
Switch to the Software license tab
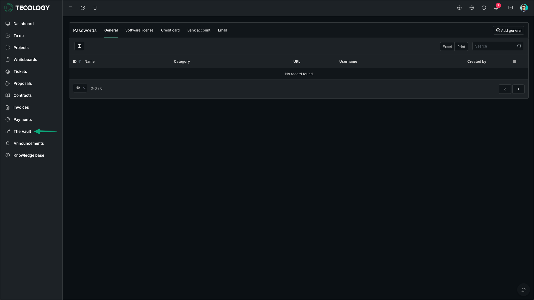click(x=139, y=30)
